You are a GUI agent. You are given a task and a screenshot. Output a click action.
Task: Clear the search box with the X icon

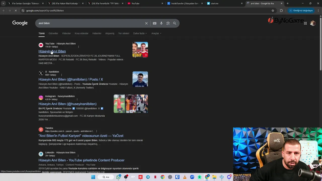pyautogui.click(x=146, y=23)
